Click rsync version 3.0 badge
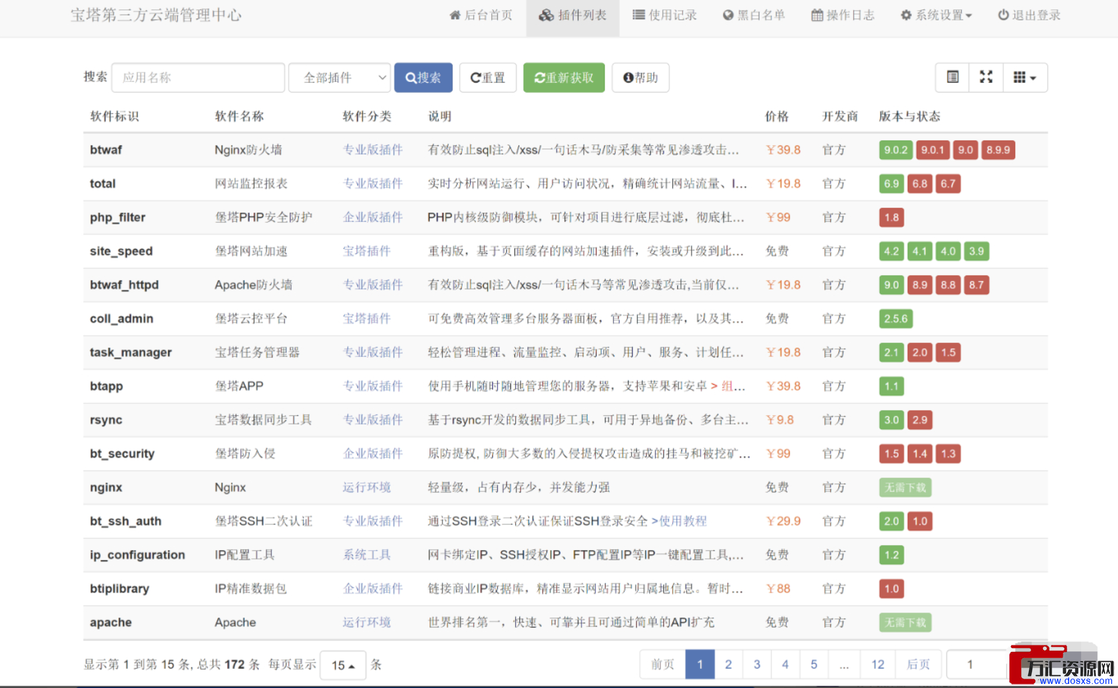This screenshot has height=688, width=1118. pos(891,420)
